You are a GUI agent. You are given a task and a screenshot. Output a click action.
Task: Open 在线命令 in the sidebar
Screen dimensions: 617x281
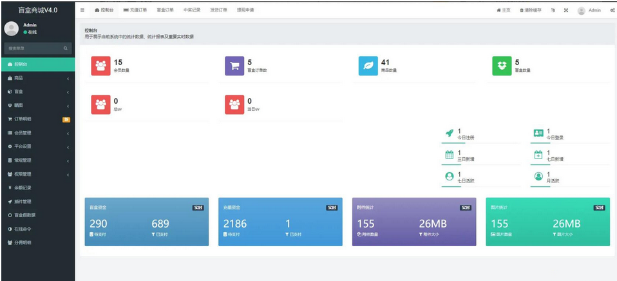coord(38,229)
